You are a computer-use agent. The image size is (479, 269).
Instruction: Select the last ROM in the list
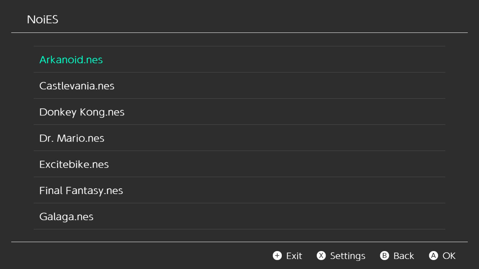click(x=66, y=217)
